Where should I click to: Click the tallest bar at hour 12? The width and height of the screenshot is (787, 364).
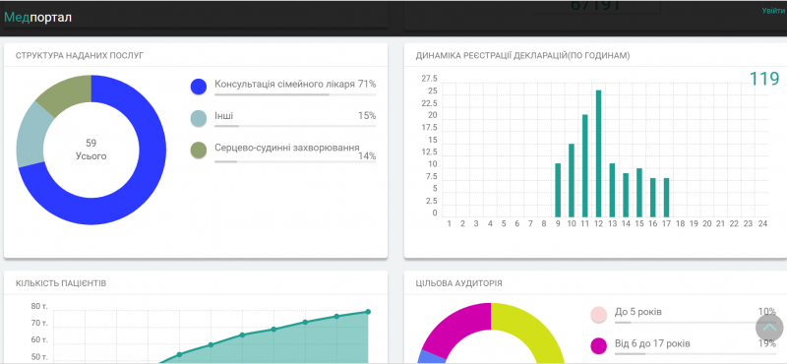(x=598, y=153)
